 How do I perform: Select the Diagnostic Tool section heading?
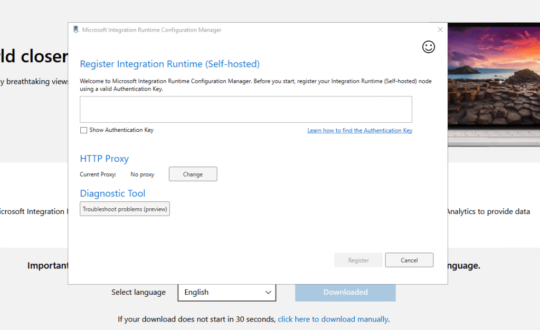point(112,193)
